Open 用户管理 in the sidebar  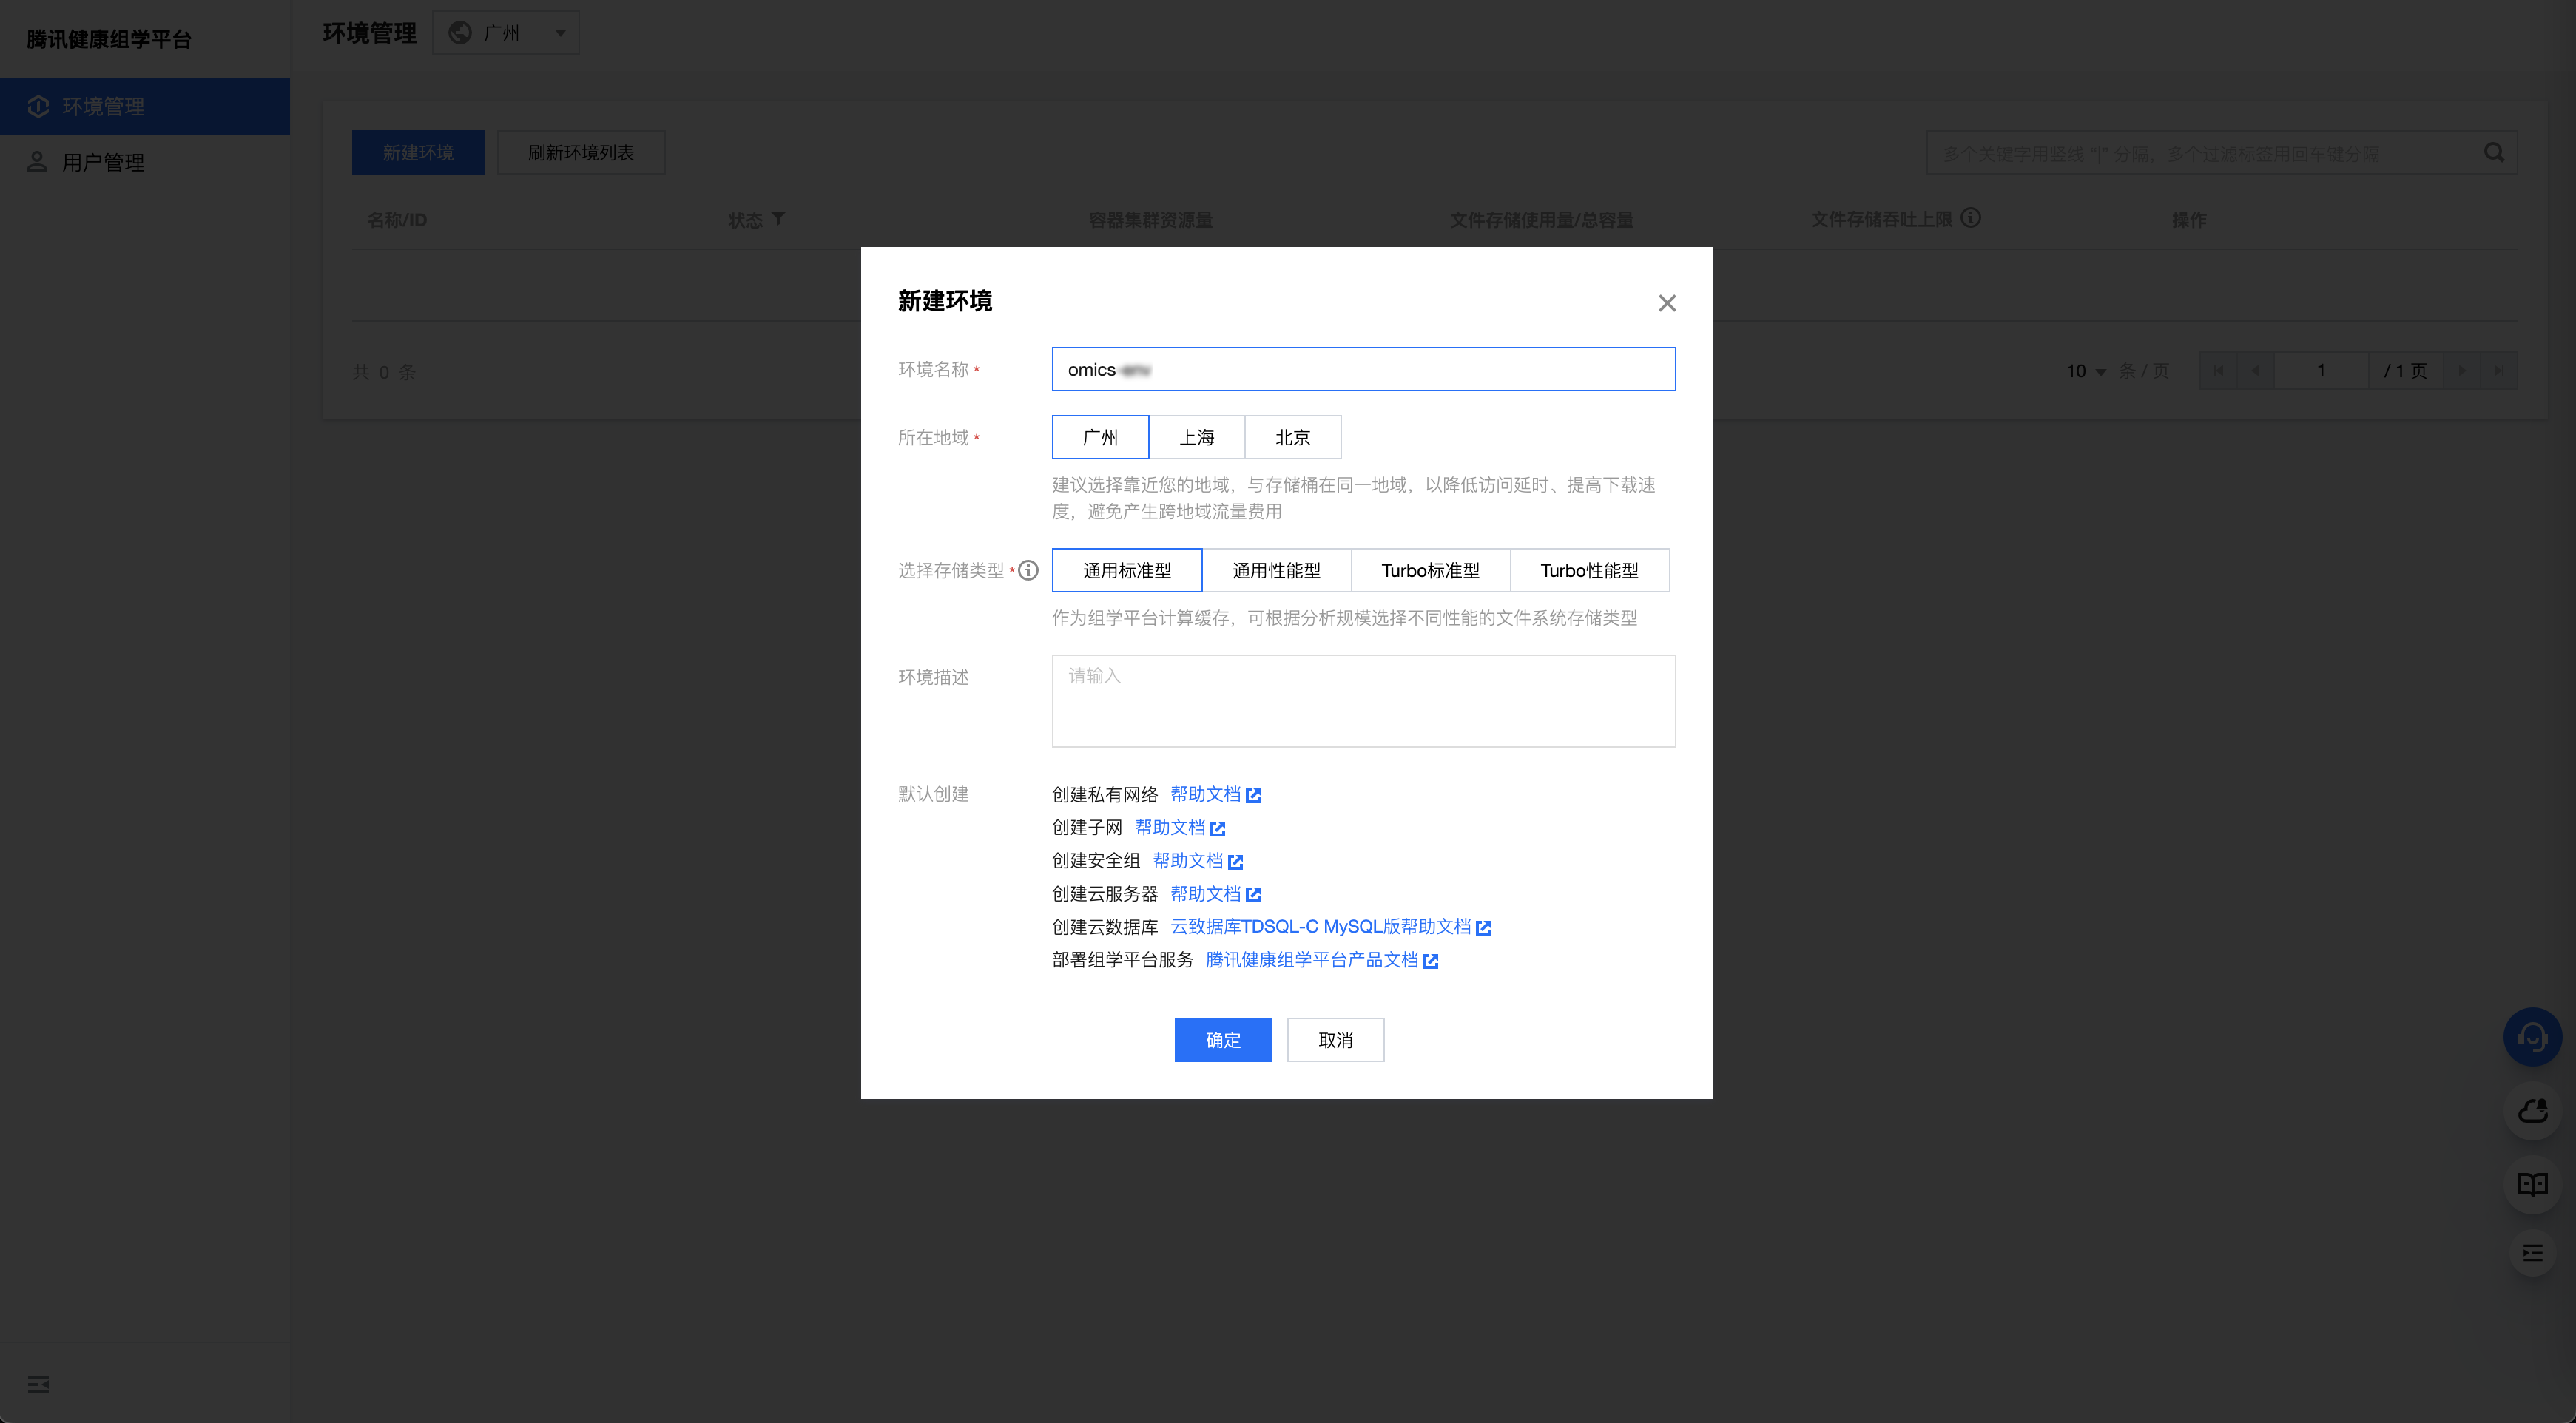coord(145,162)
